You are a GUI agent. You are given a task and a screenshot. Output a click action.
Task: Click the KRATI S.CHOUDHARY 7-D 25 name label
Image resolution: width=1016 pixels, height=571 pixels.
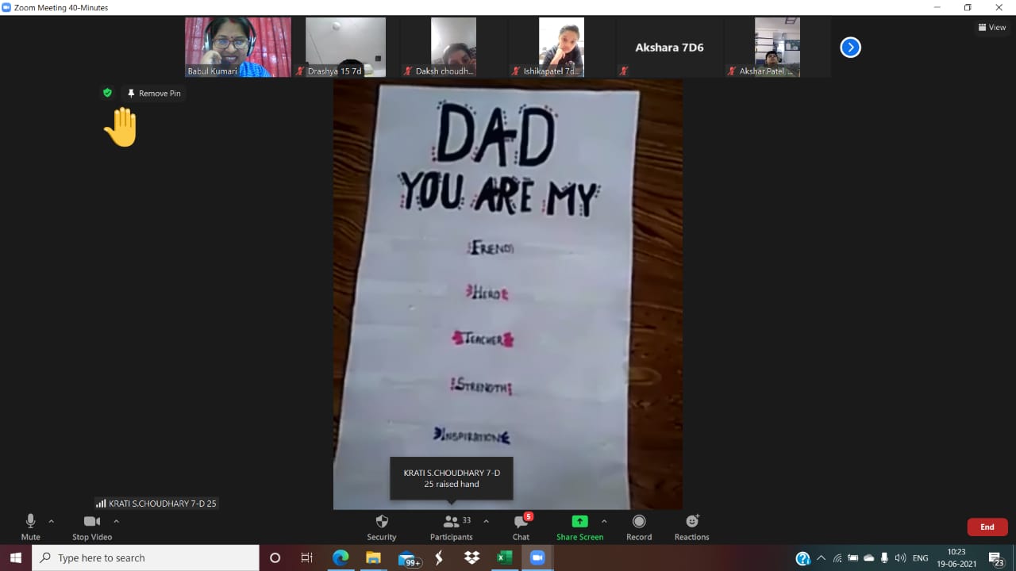[x=156, y=503]
